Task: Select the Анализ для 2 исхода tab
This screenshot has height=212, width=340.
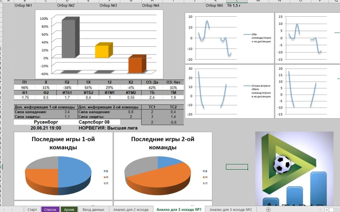Action: click(x=131, y=209)
